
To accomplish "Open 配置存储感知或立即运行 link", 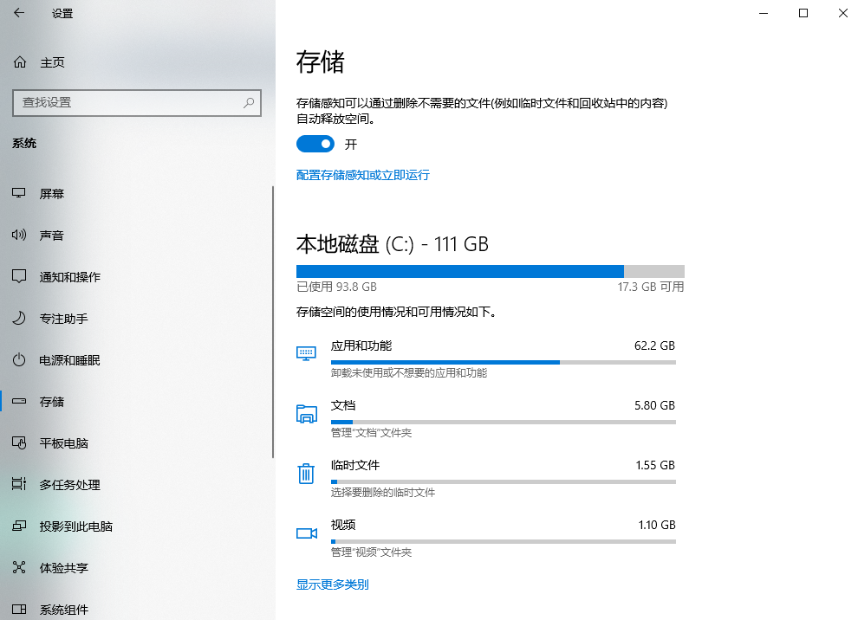I will [362, 175].
